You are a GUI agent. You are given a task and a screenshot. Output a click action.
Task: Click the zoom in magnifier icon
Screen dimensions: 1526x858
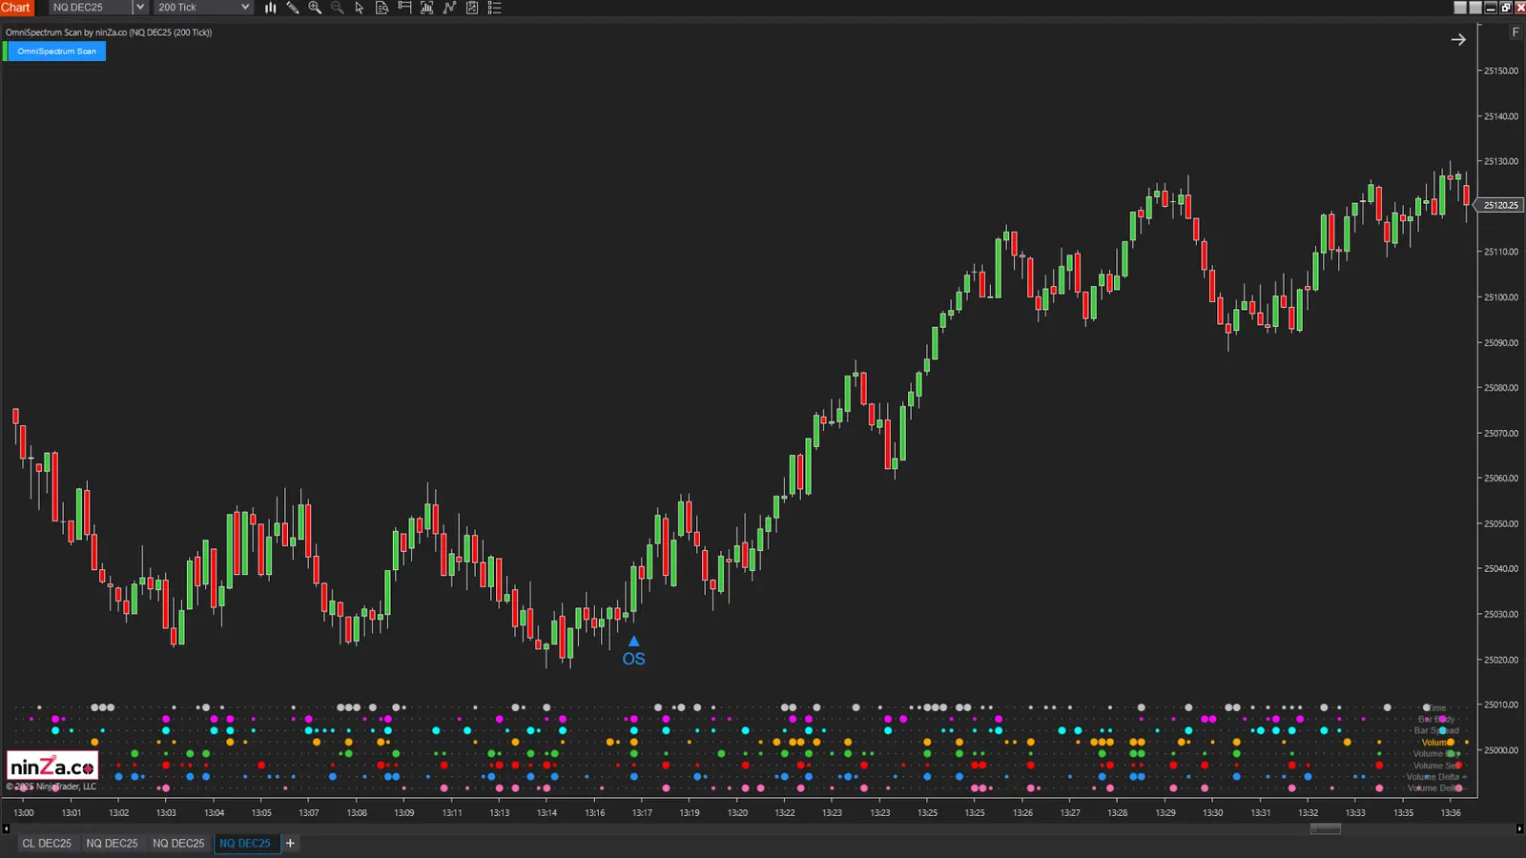(315, 8)
